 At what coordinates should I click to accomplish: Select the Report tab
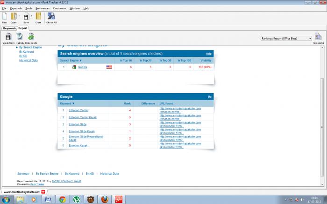coord(23,28)
